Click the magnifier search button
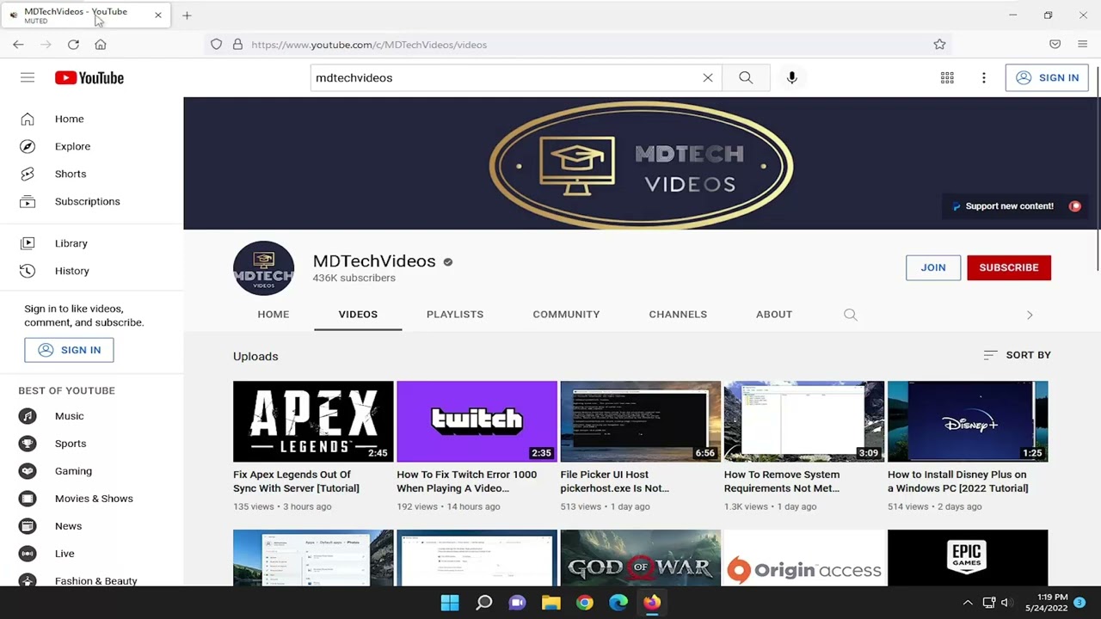The height and width of the screenshot is (619, 1101). 746,77
